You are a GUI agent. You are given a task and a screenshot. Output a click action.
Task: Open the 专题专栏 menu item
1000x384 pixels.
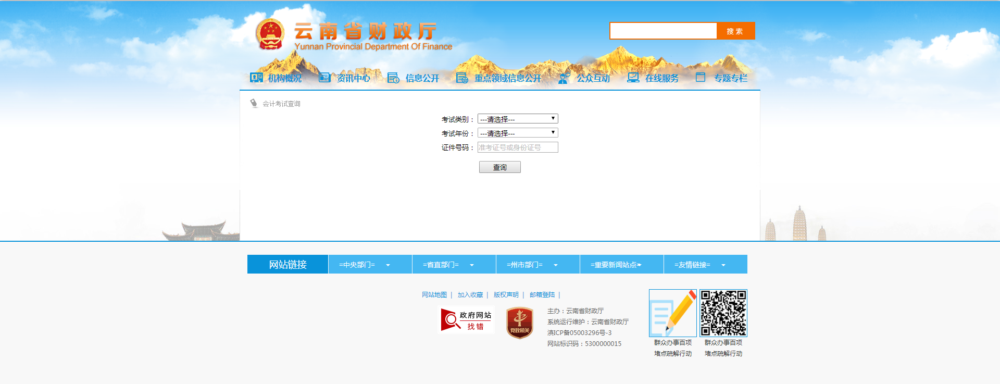tap(730, 78)
